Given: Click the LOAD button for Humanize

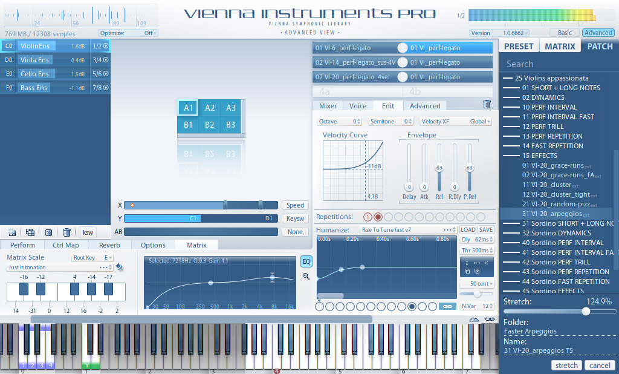Looking at the screenshot, I should click(467, 230).
